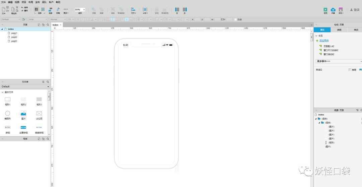
Task: Select the 椭圆形 ellipse widget
Action: (8, 115)
